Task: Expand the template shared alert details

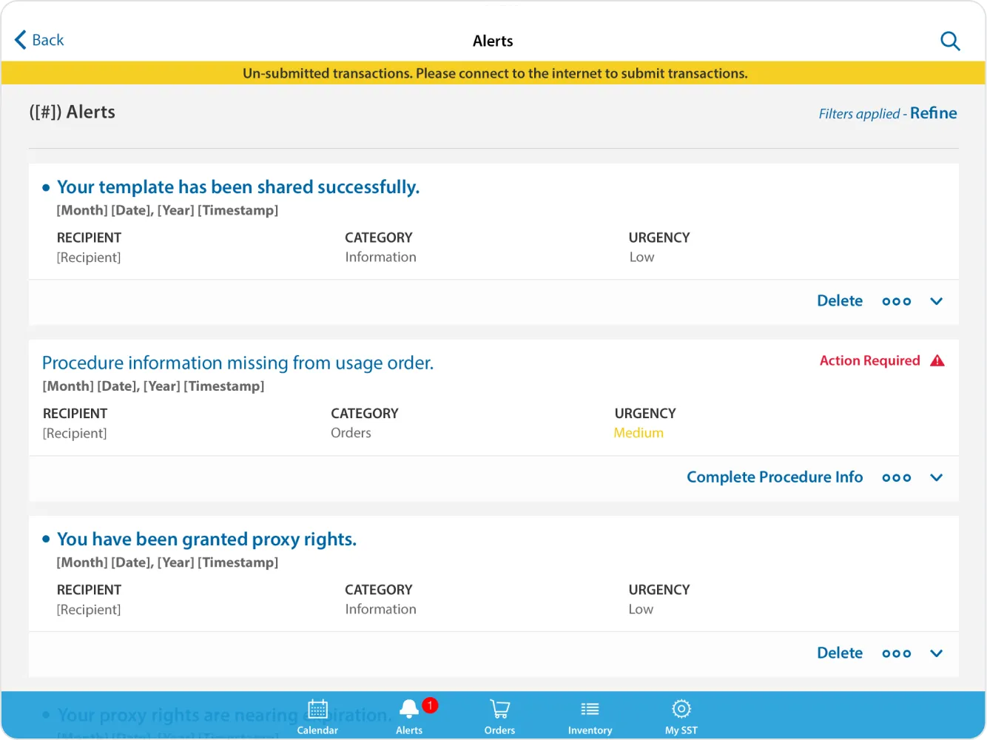Action: pos(937,301)
